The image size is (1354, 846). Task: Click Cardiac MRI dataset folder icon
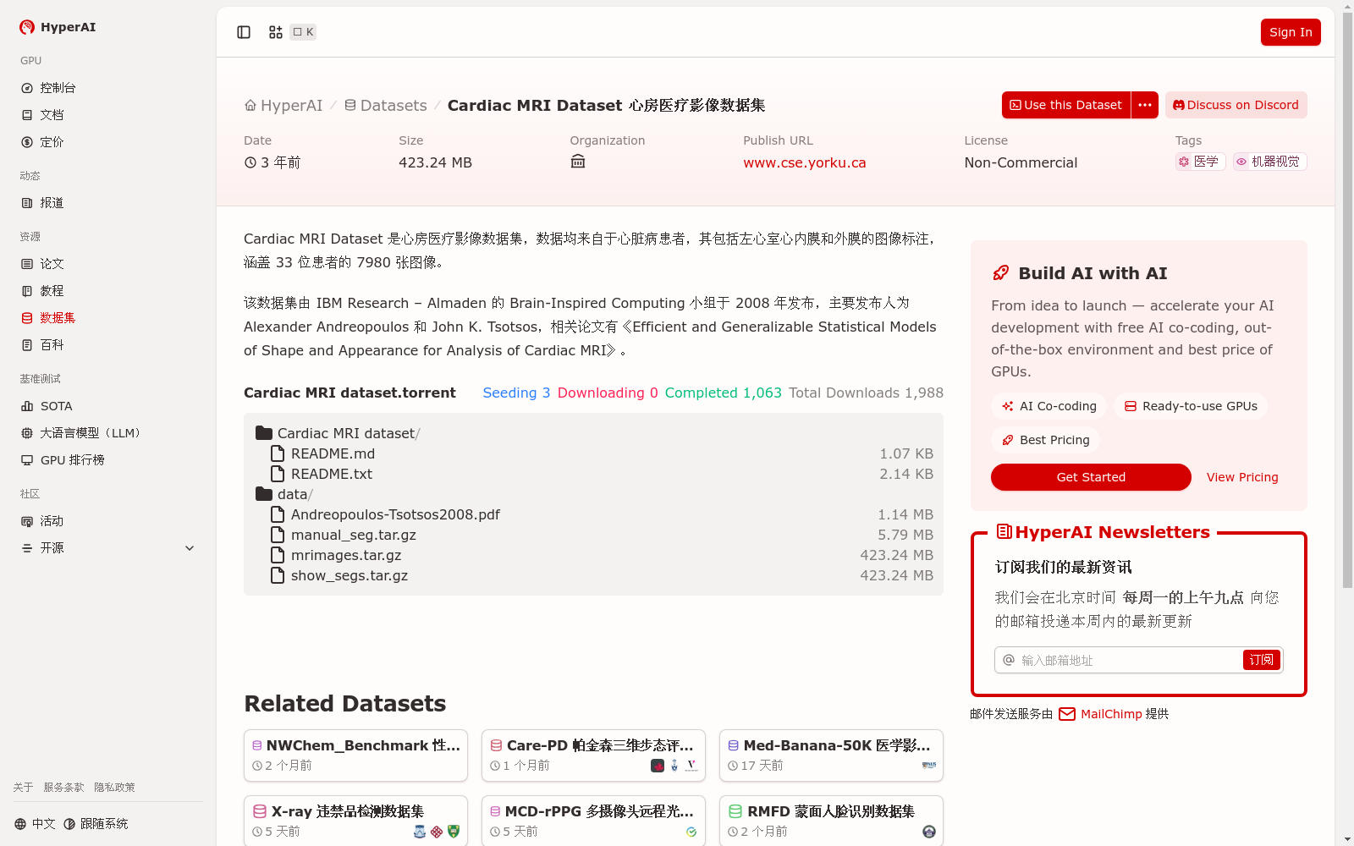pos(264,433)
